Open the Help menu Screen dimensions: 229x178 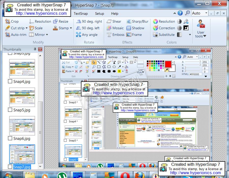pyautogui.click(x=115, y=13)
